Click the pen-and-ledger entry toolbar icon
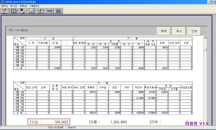 tap(5, 11)
